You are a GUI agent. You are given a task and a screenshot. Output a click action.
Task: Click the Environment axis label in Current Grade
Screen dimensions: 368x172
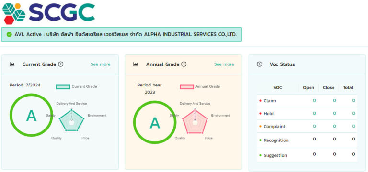[97, 115]
